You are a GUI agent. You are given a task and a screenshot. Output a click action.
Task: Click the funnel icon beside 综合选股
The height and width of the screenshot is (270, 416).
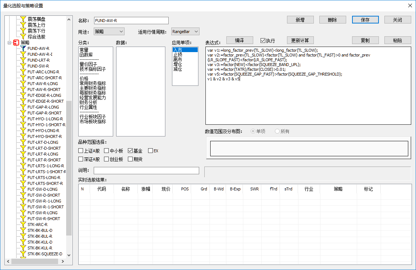[x=24, y=37]
